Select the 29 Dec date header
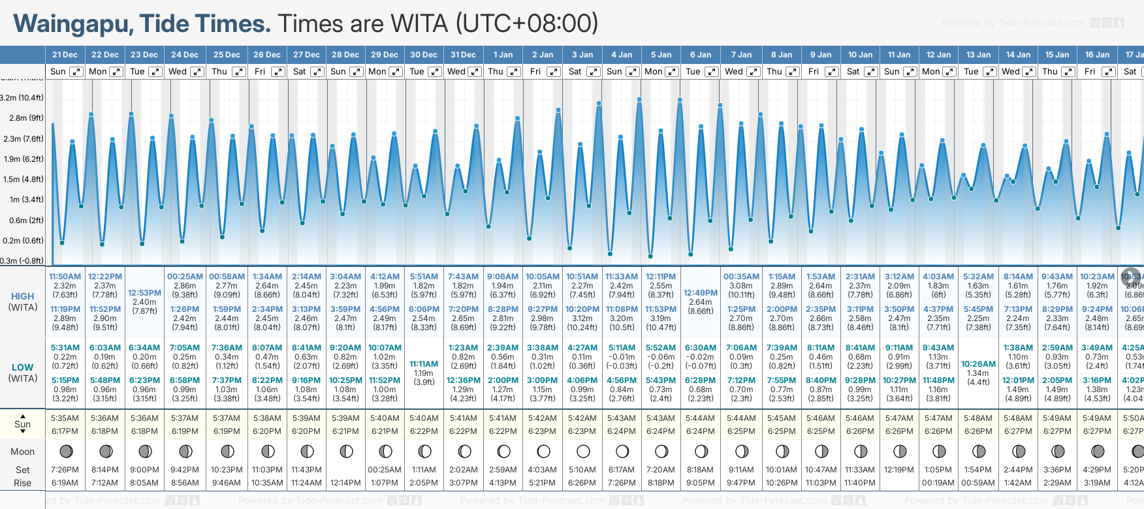The height and width of the screenshot is (509, 1144). [x=385, y=55]
